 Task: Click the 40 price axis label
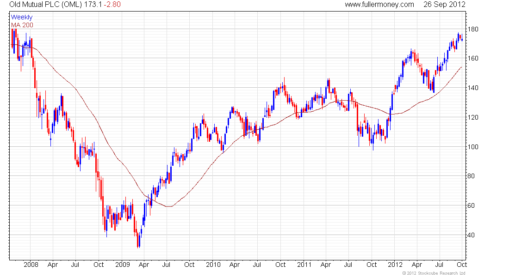pos(471,235)
